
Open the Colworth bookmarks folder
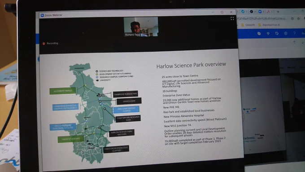[x=248, y=25]
